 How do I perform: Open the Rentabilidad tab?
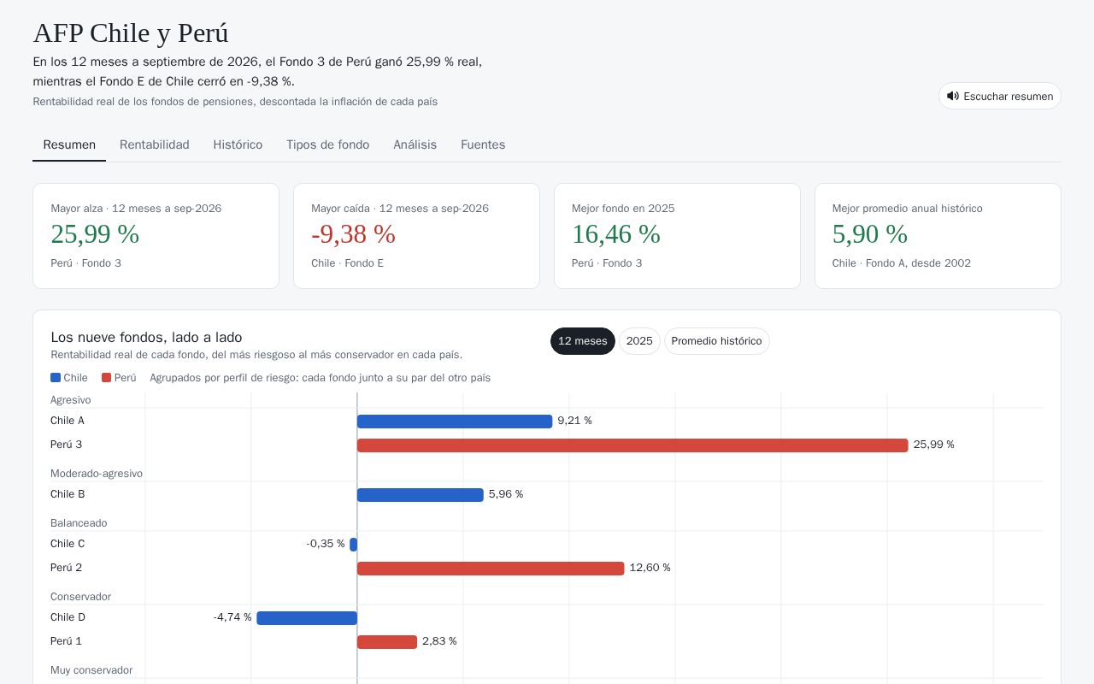(x=155, y=144)
